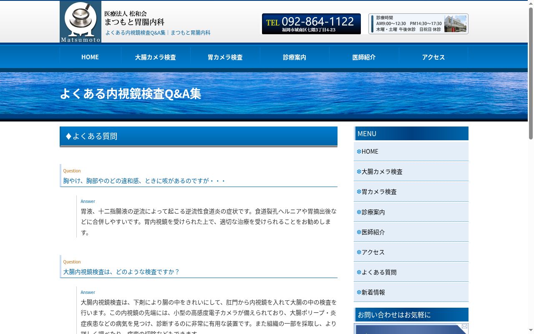This screenshot has height=334, width=534.
Task: Open 医師紹介 in the top navigation
Action: [x=364, y=57]
